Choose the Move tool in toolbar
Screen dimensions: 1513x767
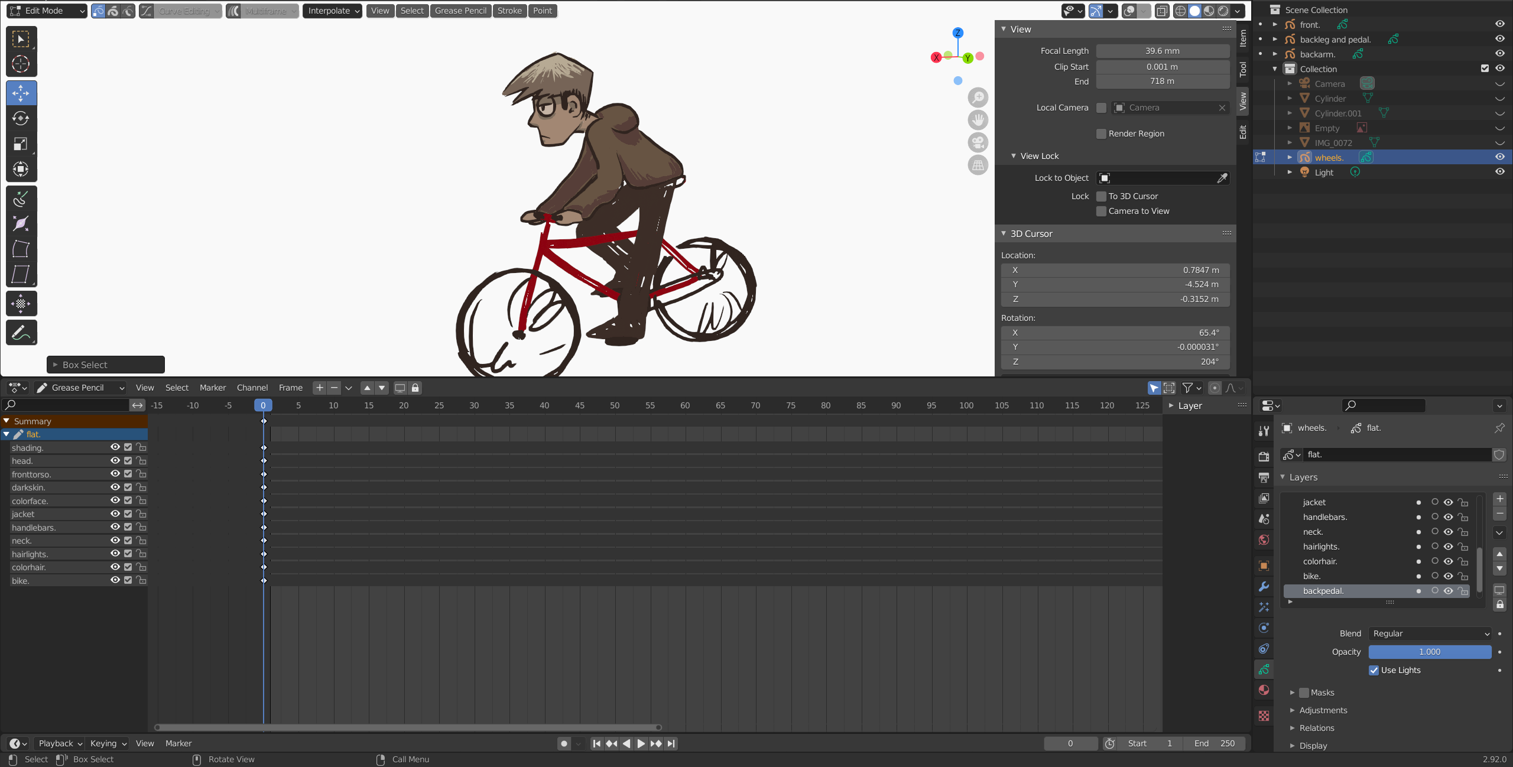[21, 93]
